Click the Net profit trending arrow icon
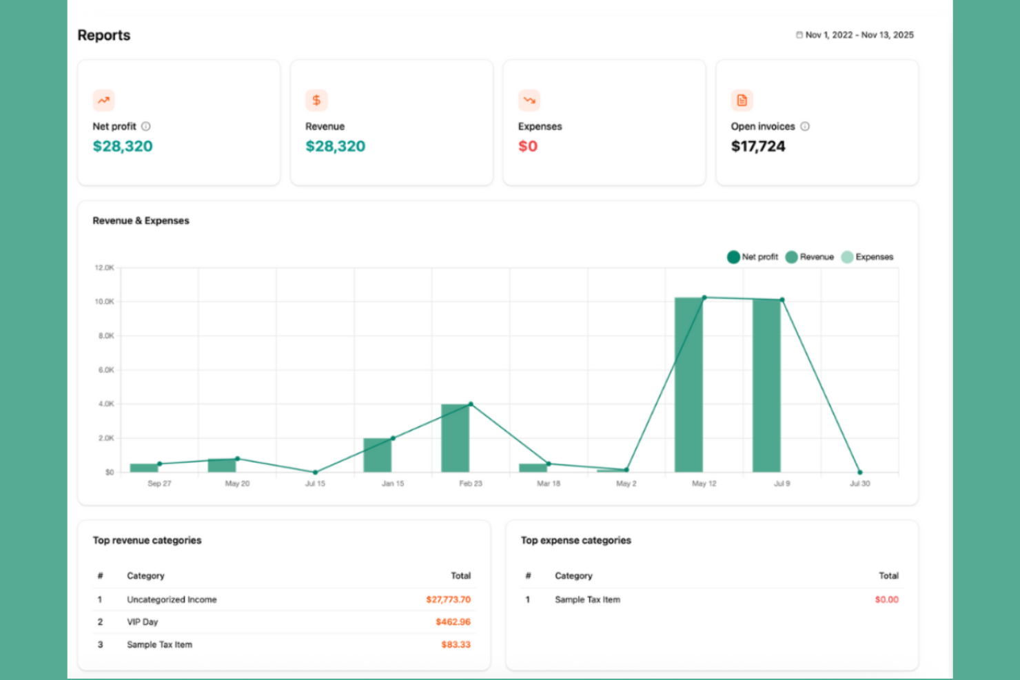Image resolution: width=1020 pixels, height=680 pixels. click(103, 100)
